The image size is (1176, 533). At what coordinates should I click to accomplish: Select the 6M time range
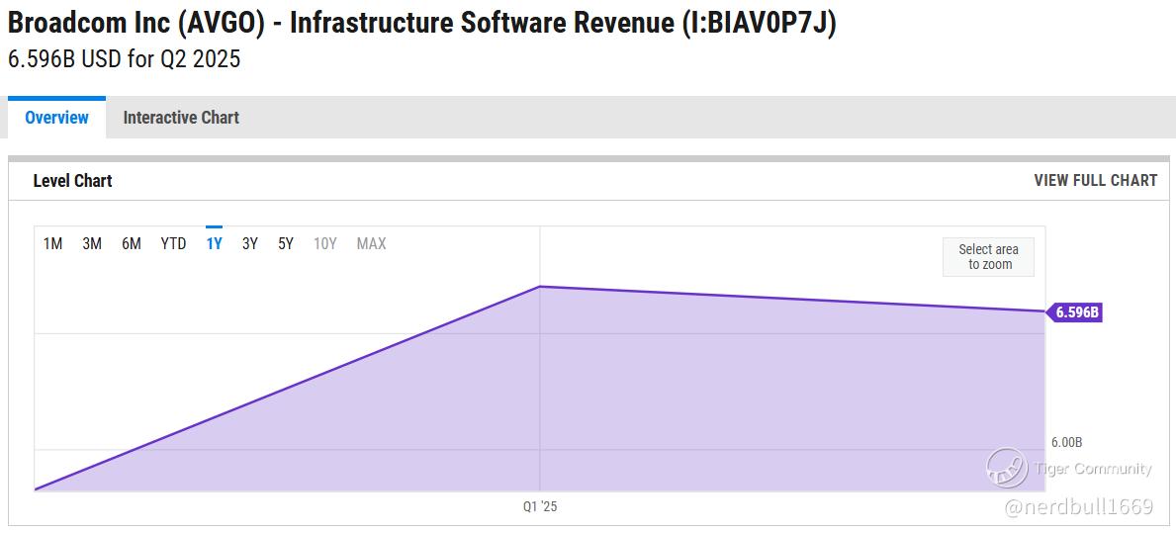(x=132, y=243)
